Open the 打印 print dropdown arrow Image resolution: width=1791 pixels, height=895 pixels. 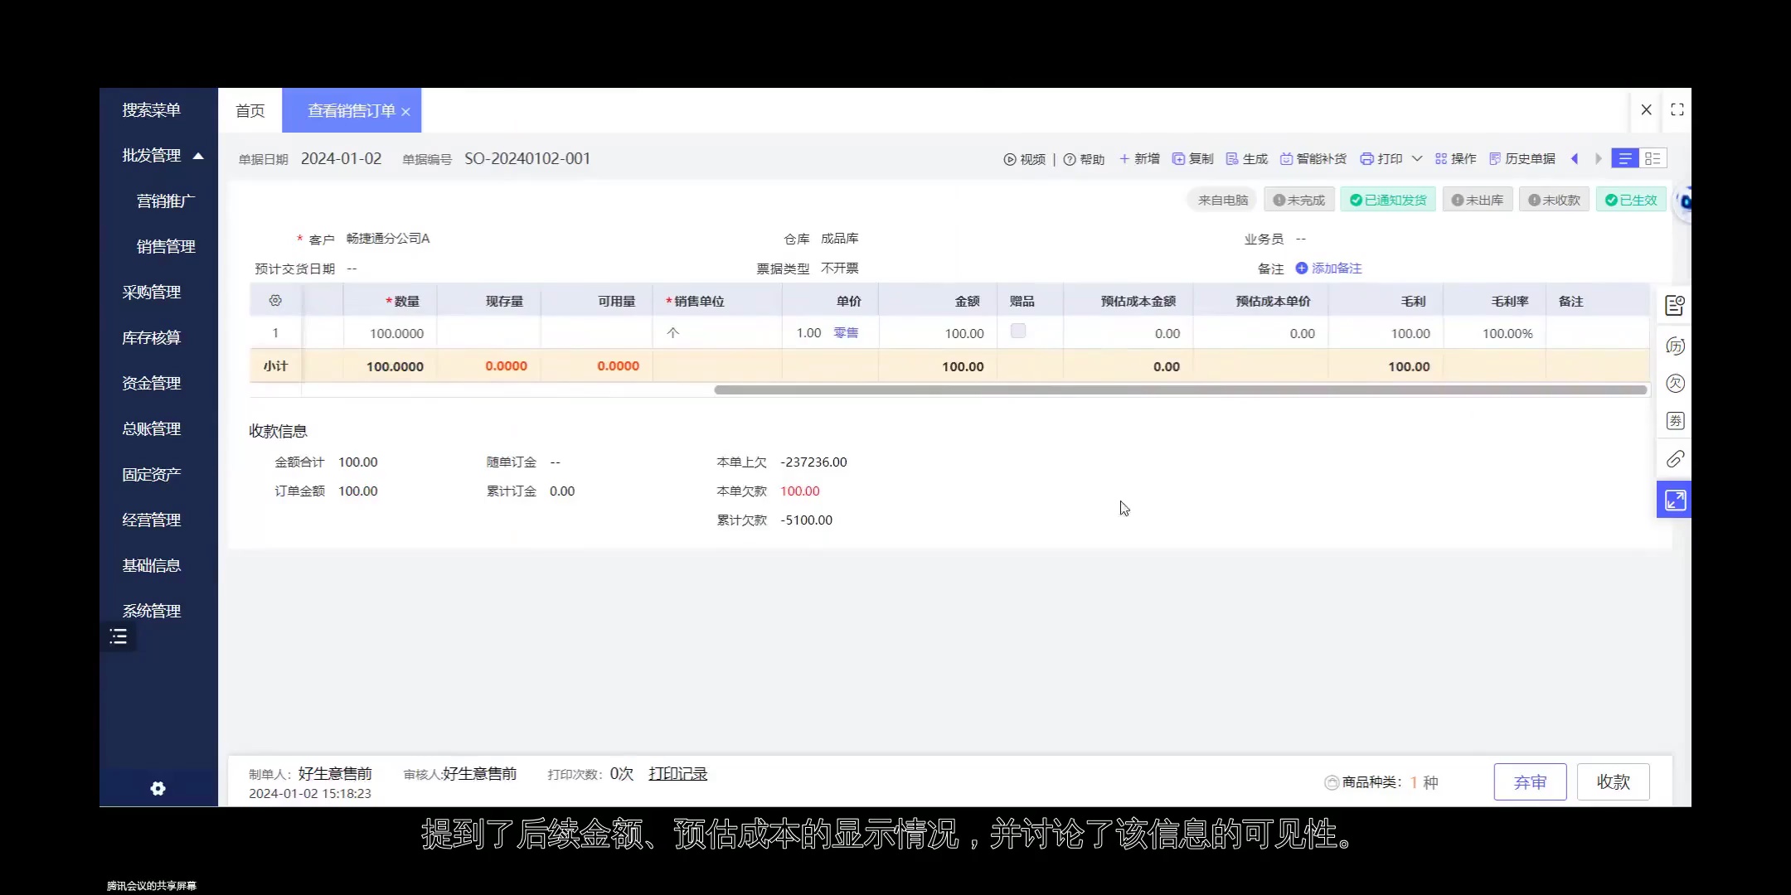point(1418,158)
